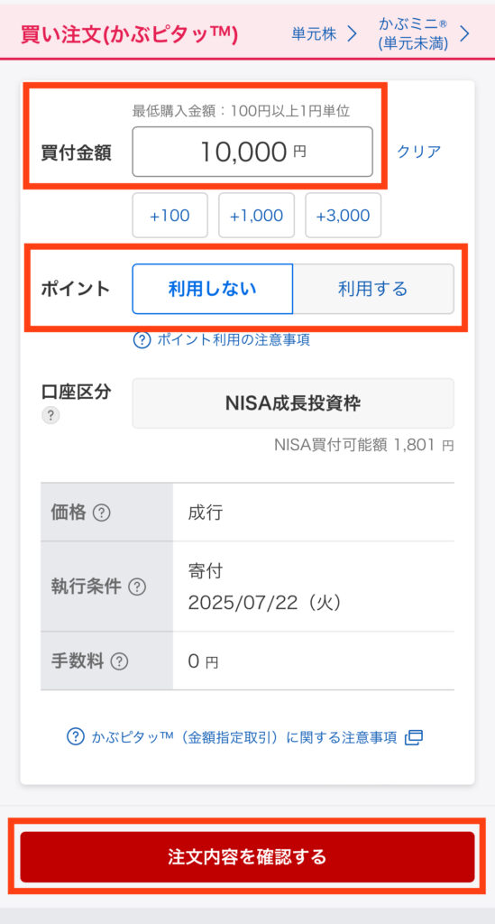This screenshot has width=495, height=924.
Task: Open 単元株 order type chevron
Action: point(352,34)
